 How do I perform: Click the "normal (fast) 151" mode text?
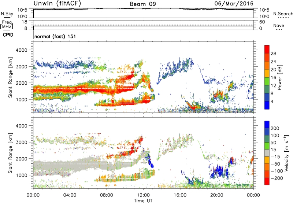tap(55, 36)
